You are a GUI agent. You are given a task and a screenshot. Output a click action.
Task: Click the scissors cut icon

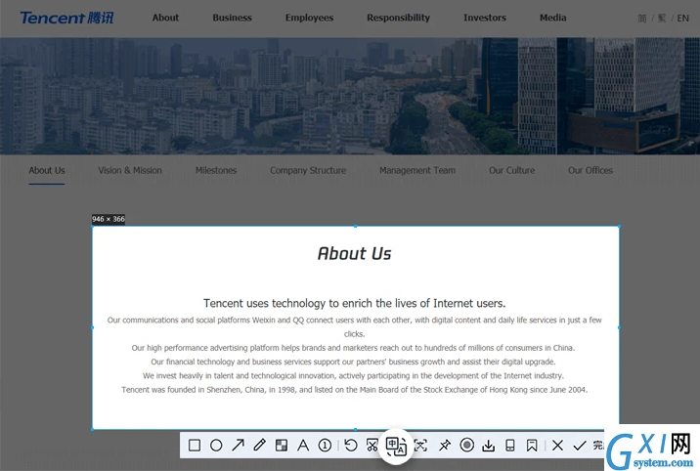pos(372,446)
